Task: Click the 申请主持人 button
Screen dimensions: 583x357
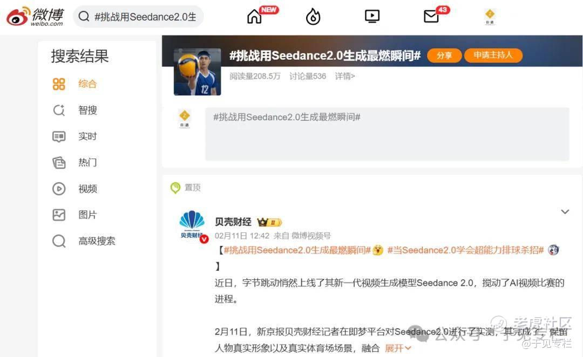Action: point(493,56)
